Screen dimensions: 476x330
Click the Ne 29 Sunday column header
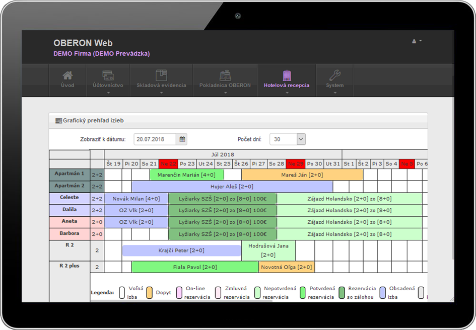pos(296,164)
